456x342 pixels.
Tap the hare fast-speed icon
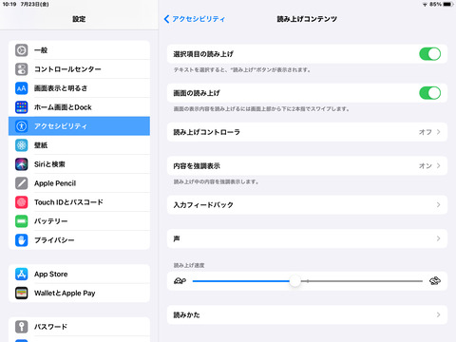[435, 280]
